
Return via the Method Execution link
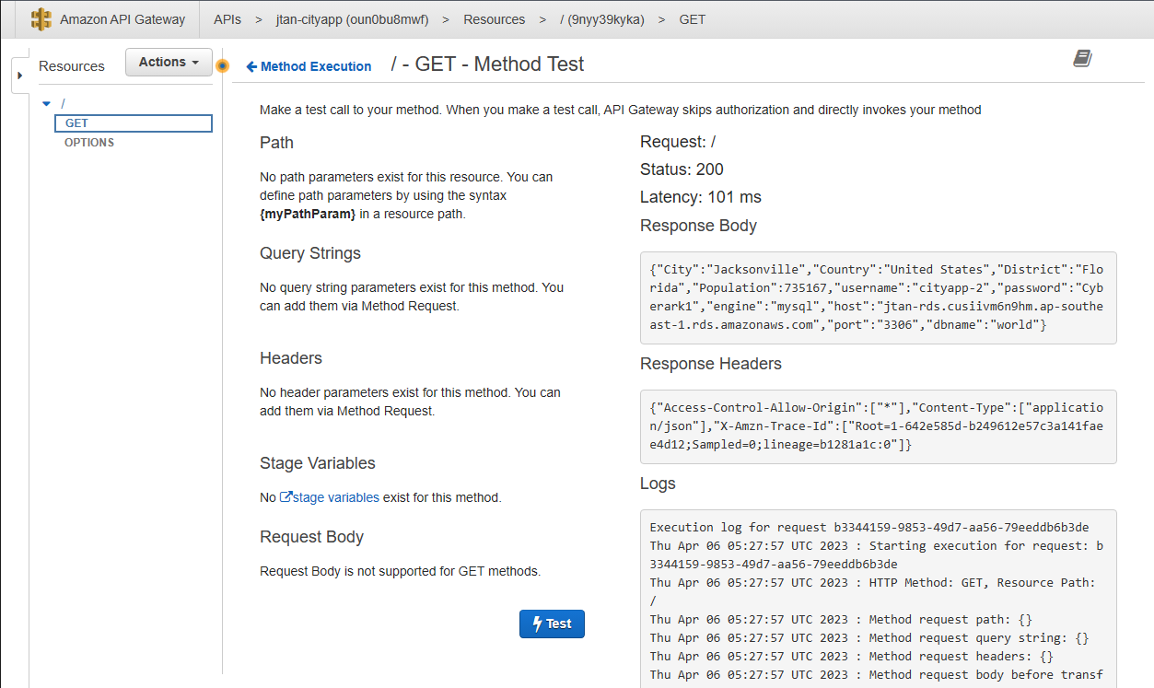316,66
